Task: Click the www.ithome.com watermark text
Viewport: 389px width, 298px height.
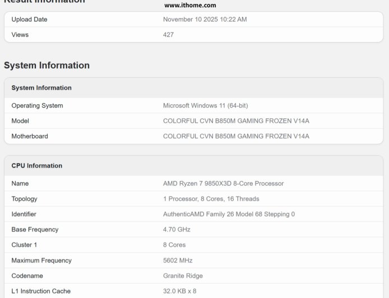Action: coord(190,5)
